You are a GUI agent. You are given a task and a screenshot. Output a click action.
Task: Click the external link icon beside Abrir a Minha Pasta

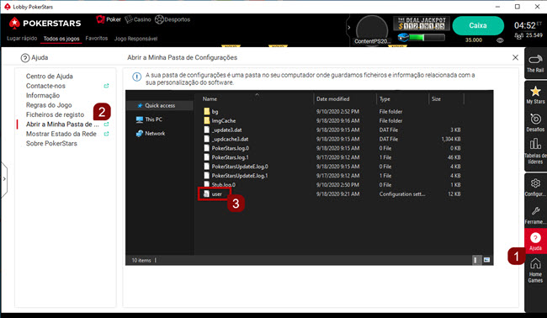click(106, 125)
